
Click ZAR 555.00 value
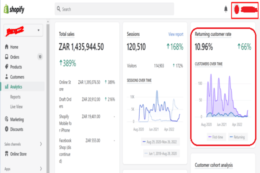93,140
